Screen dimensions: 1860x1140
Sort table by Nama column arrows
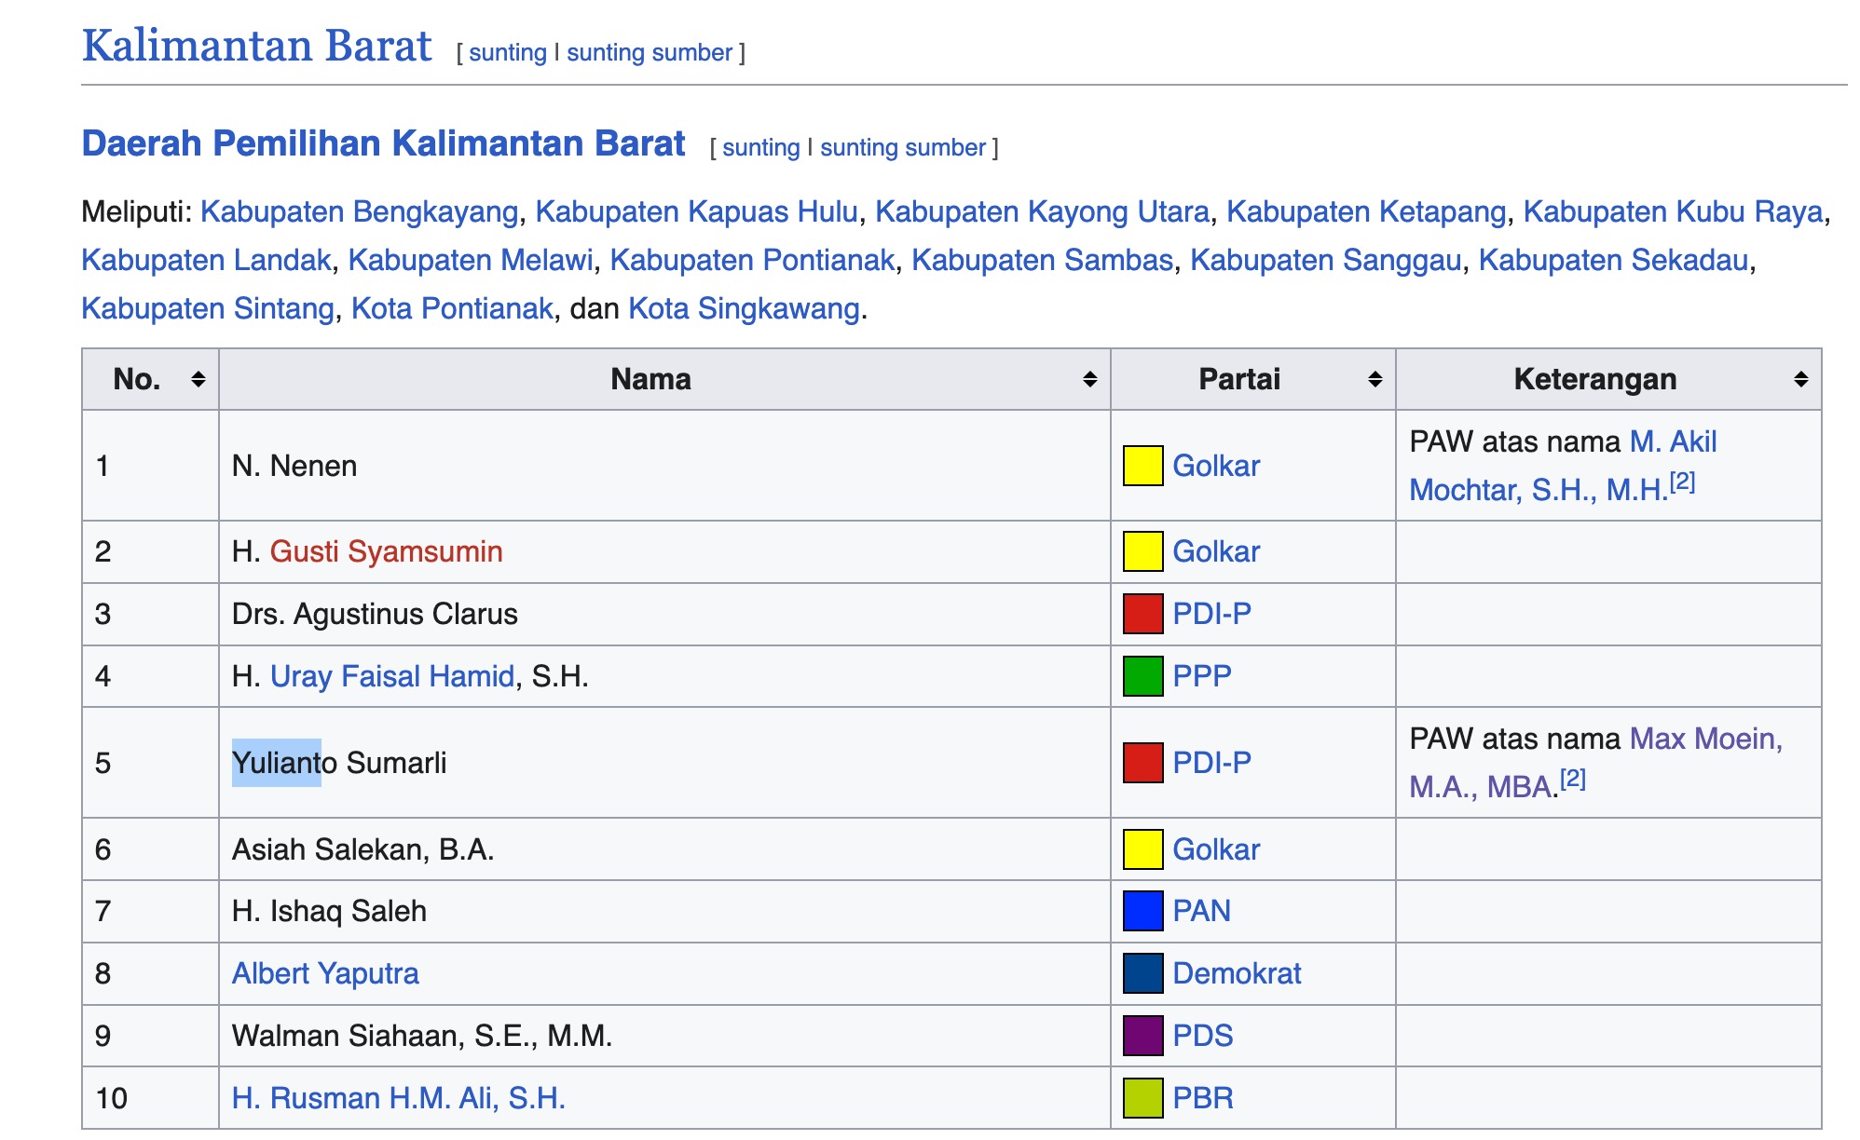click(1089, 379)
